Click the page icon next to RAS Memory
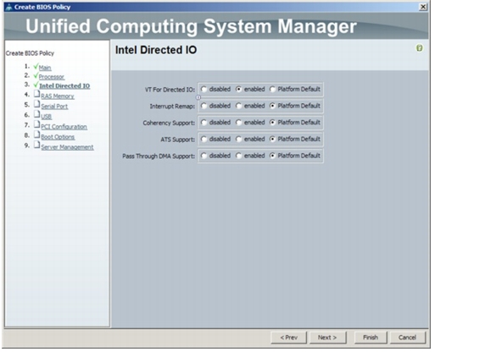 click(x=36, y=94)
